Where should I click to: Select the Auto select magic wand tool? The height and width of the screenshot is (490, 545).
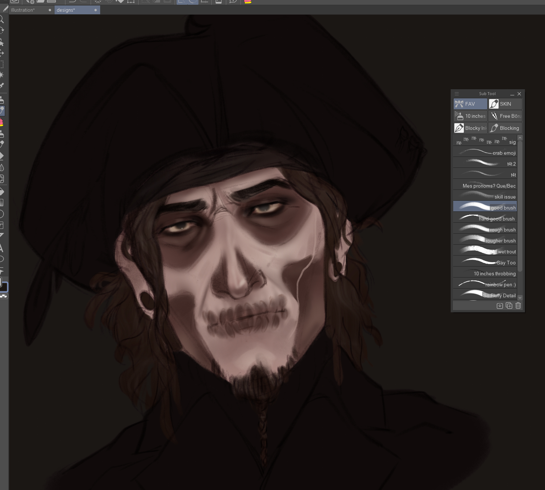[x=2, y=75]
